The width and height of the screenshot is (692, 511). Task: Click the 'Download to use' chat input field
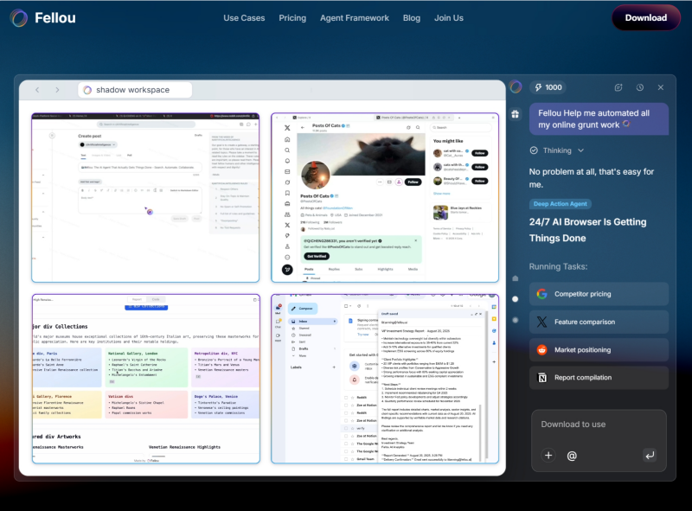599,425
